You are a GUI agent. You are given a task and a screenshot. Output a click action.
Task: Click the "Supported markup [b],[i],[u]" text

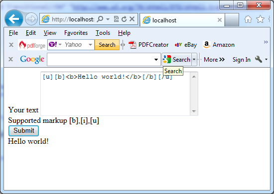(53, 120)
